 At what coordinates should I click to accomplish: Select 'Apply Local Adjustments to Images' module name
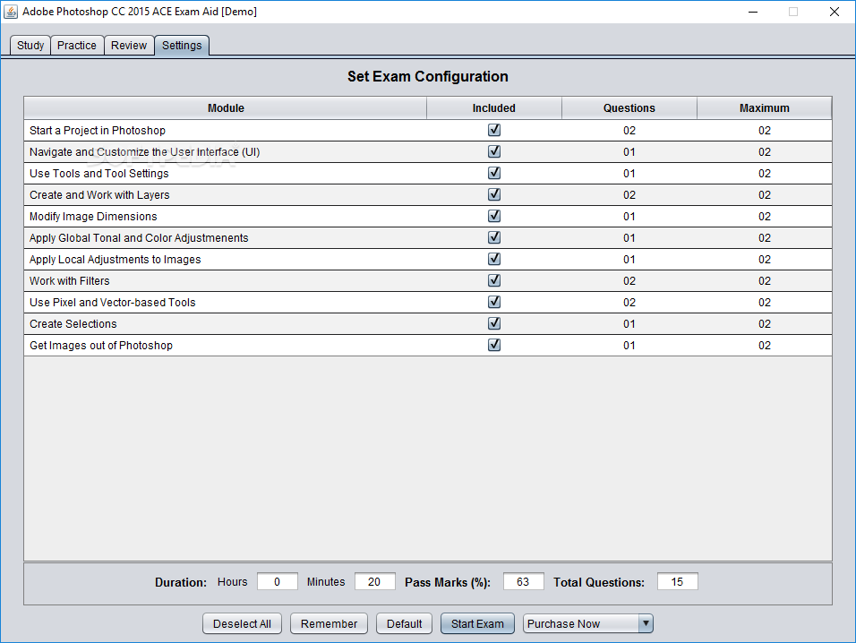116,260
